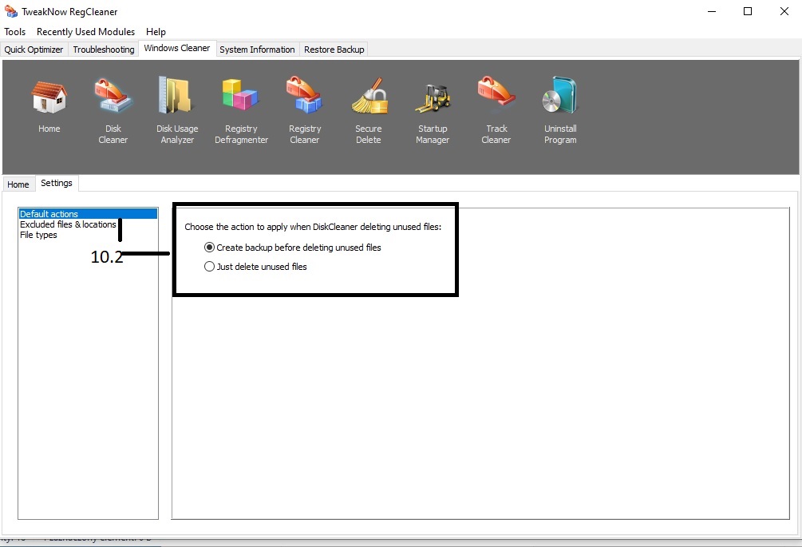
Task: Close the TweakNow RegCleaner window
Action: 784,11
